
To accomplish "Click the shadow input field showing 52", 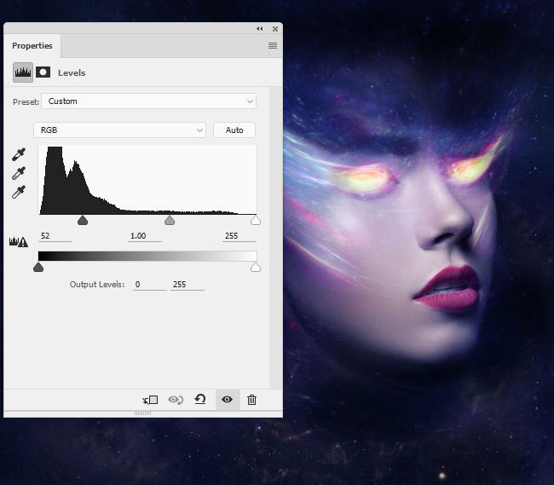I will pyautogui.click(x=55, y=236).
